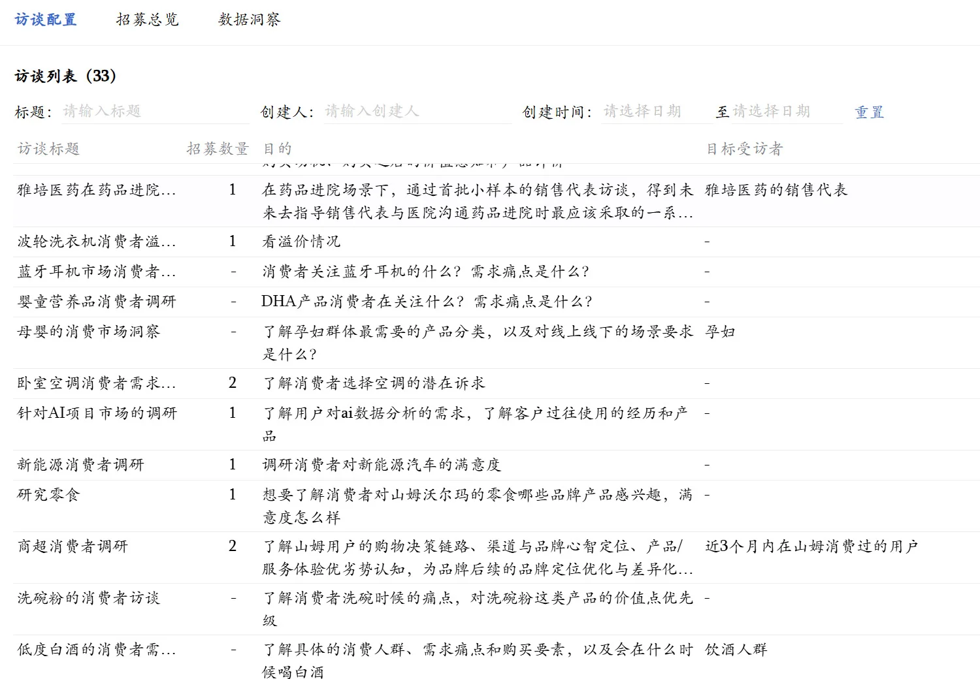Open the 蓝牙耳机市场消费者… interview
The height and width of the screenshot is (679, 980).
(97, 272)
